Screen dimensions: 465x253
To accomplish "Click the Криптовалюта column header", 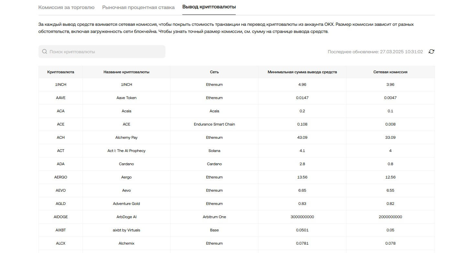I will 61,72.
